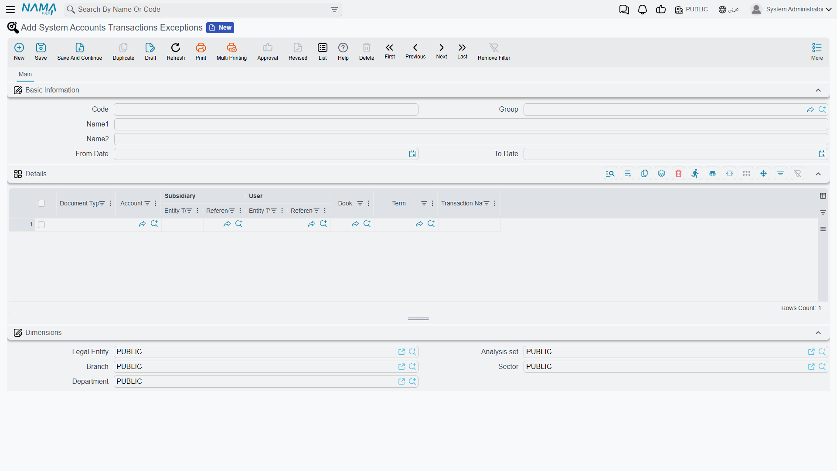Click the Name1 input field
The image size is (837, 471).
(x=471, y=124)
